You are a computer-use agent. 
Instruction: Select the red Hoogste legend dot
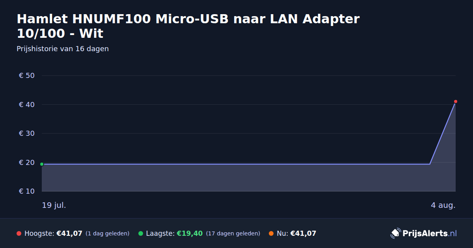pos(19,233)
